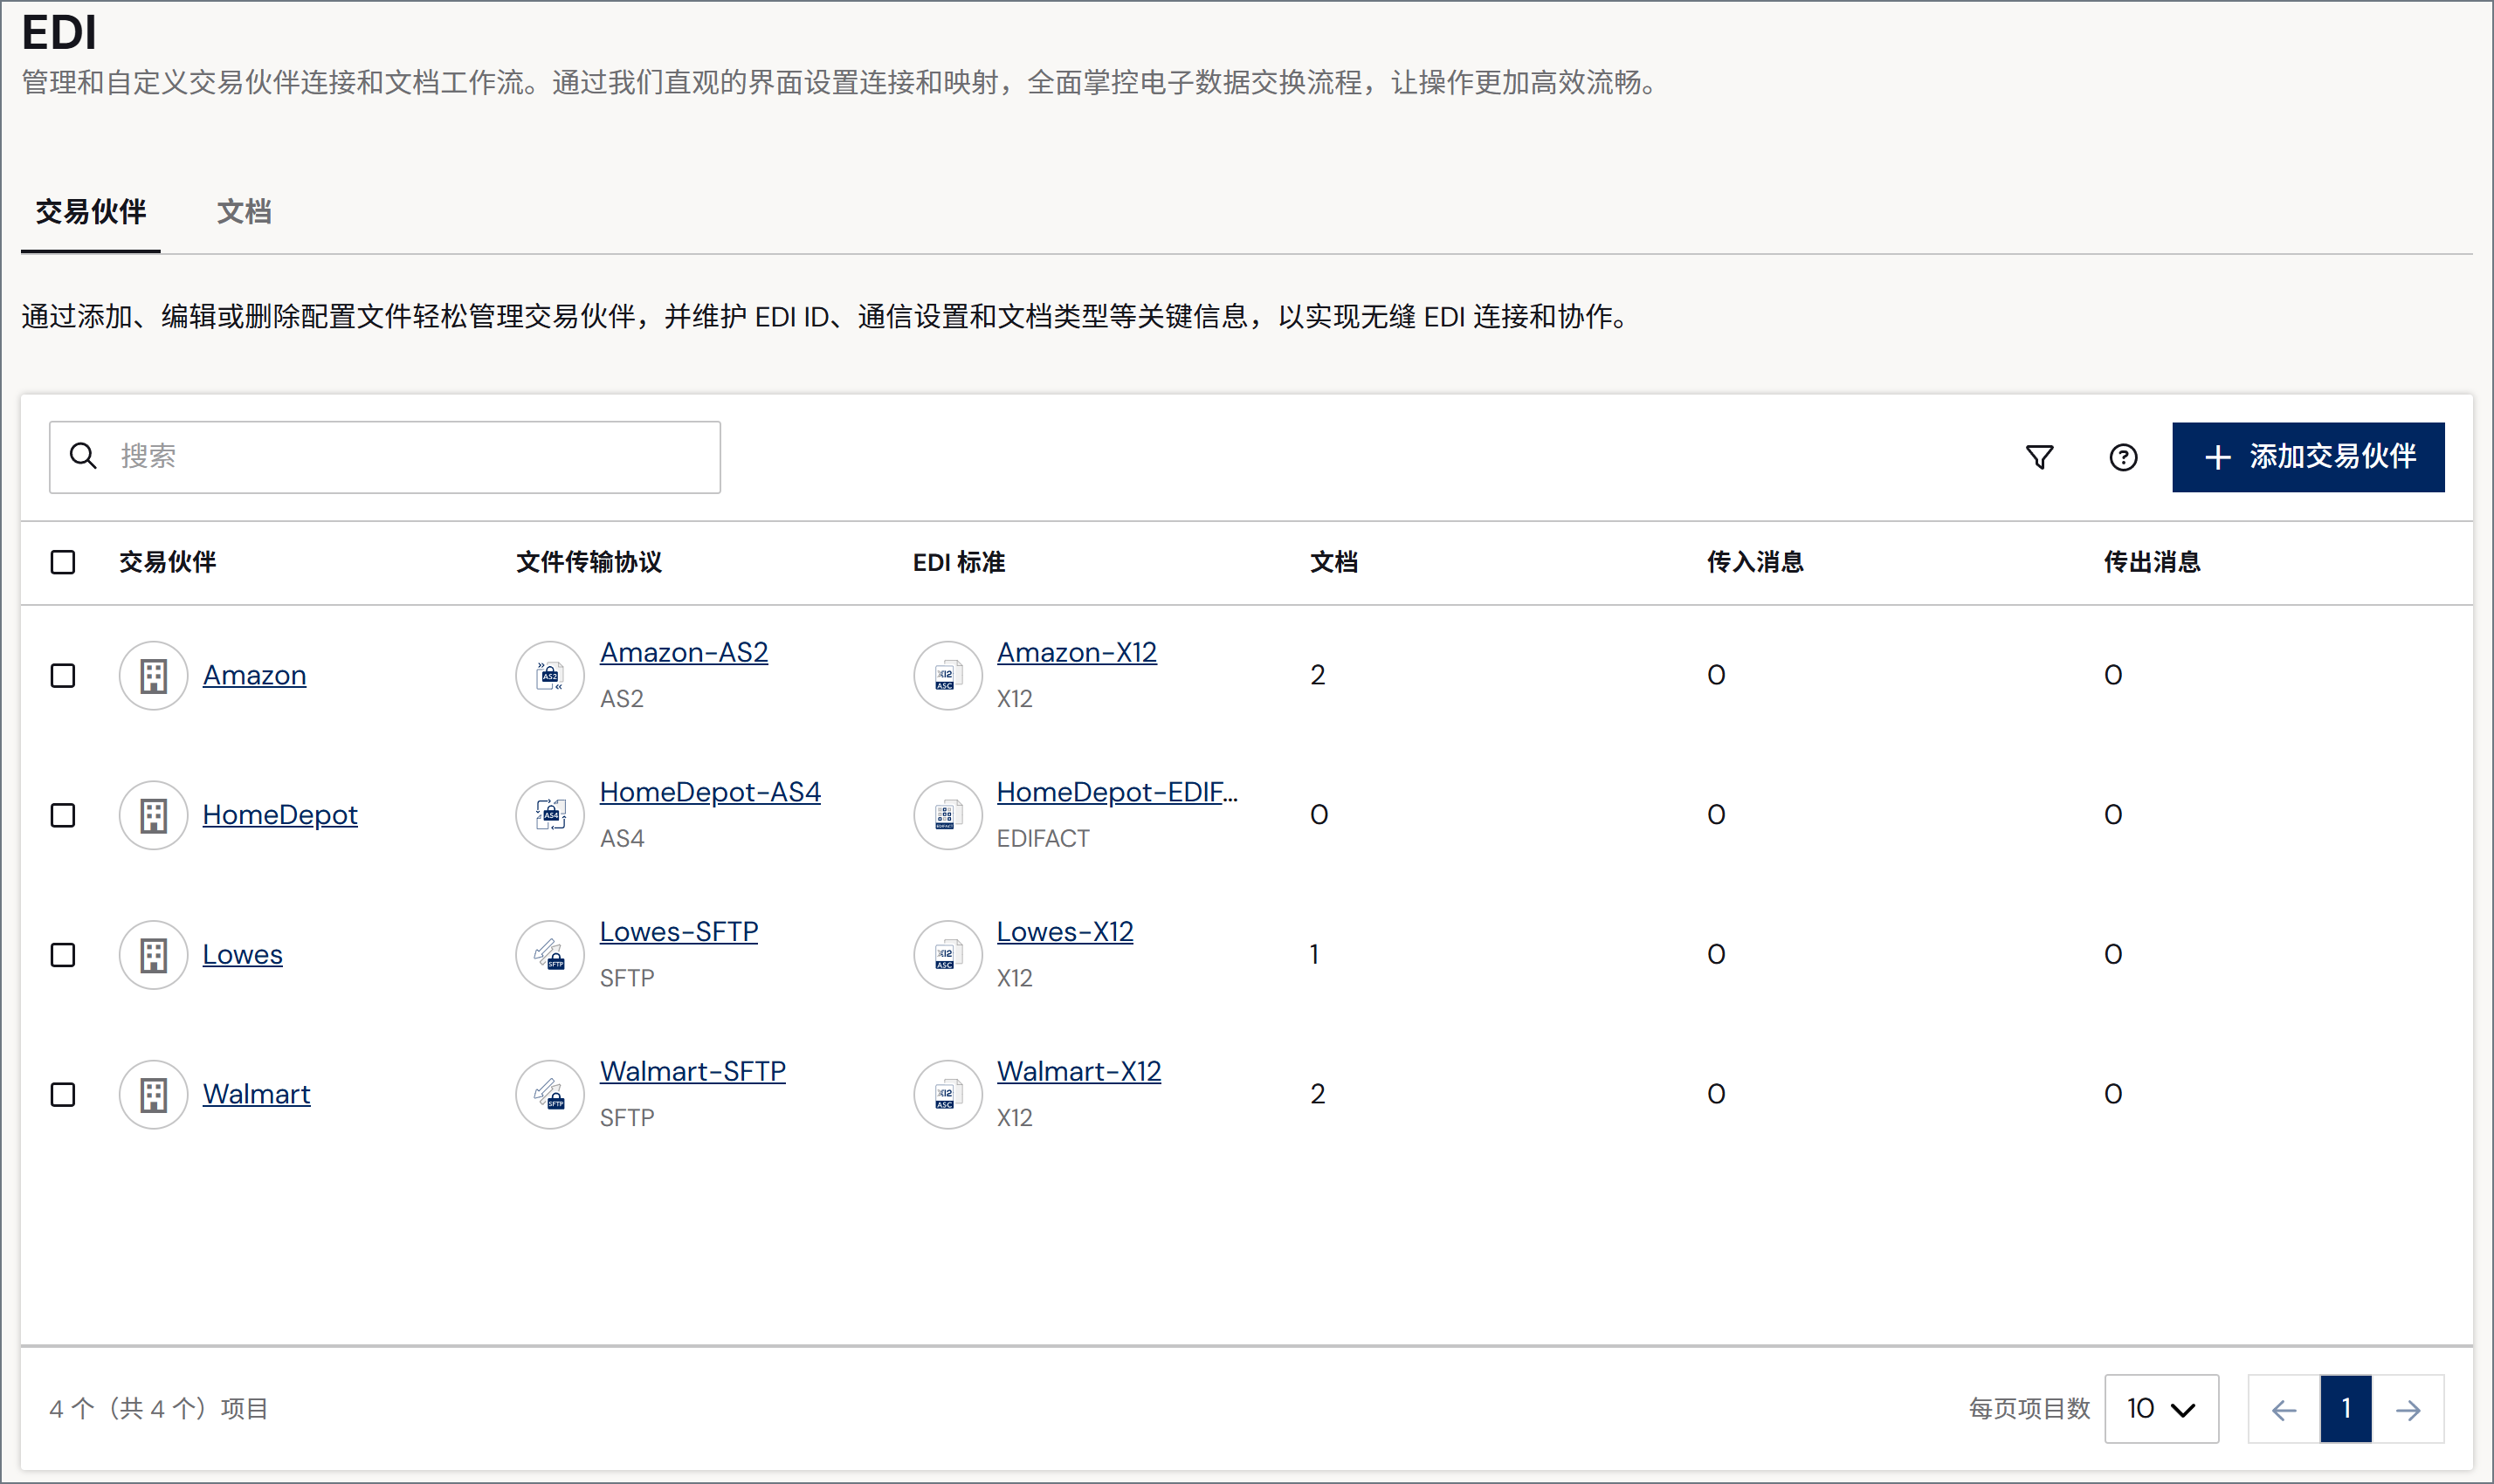
Task: Check the Amazon row checkbox
Action: (63, 675)
